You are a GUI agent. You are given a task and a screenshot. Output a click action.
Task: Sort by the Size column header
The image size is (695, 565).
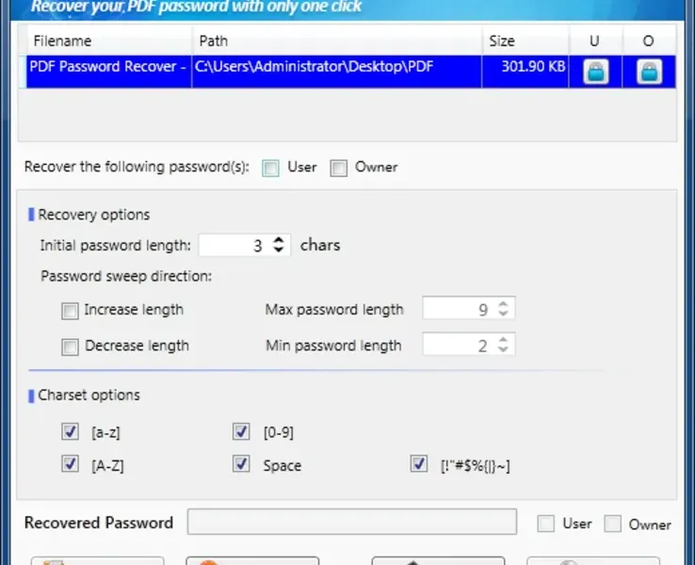pyautogui.click(x=525, y=40)
